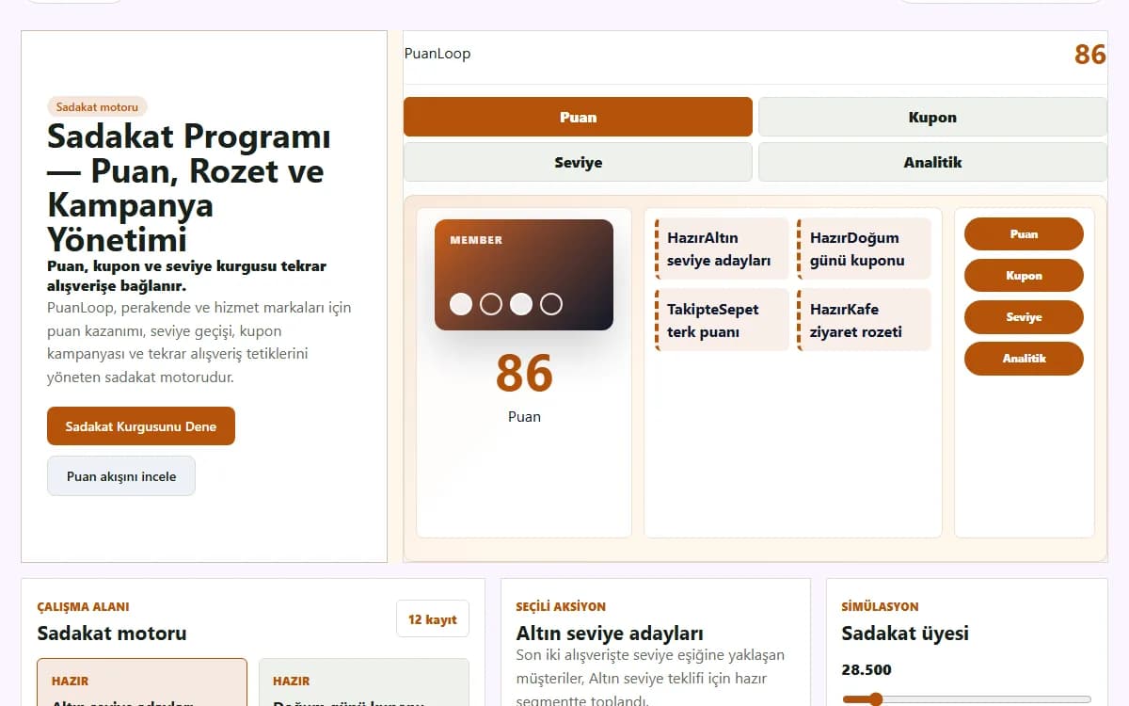
Task: Click the ÇALIŞMA ALANI label
Action: tap(84, 607)
